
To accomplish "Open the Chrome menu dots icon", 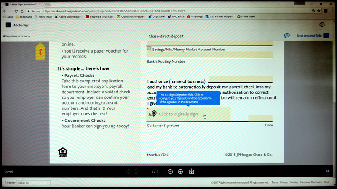I will coord(332,11).
